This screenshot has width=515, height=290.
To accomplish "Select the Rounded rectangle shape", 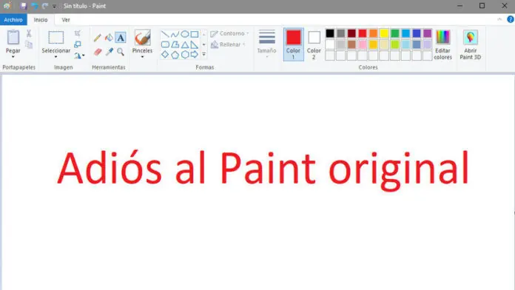I will (165, 44).
